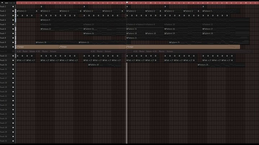Select the Track 12 header label
This screenshot has width=259, height=145.
coord(4,56)
